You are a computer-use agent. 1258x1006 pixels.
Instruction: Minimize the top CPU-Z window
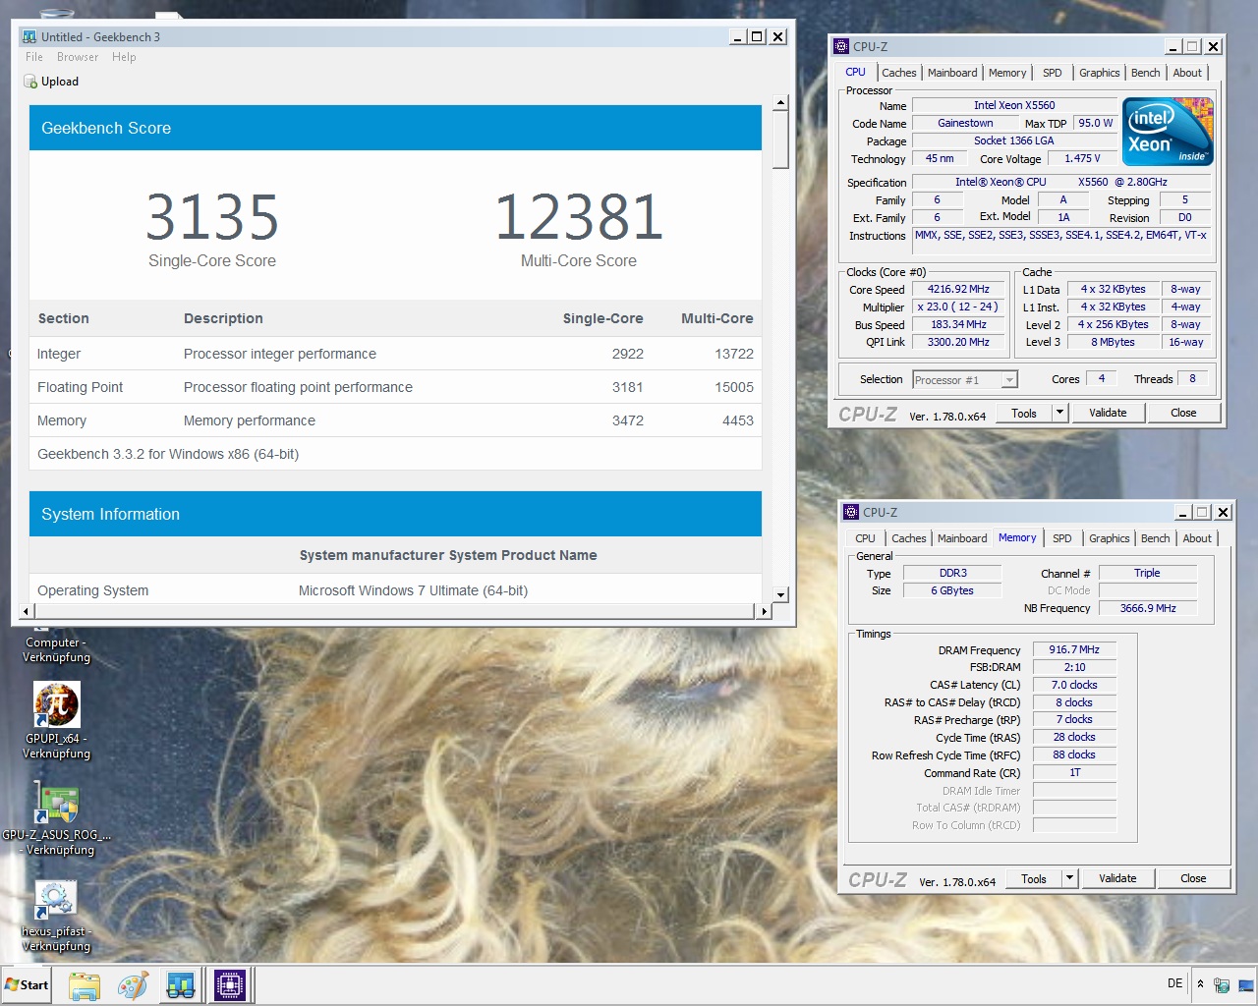(x=1173, y=46)
